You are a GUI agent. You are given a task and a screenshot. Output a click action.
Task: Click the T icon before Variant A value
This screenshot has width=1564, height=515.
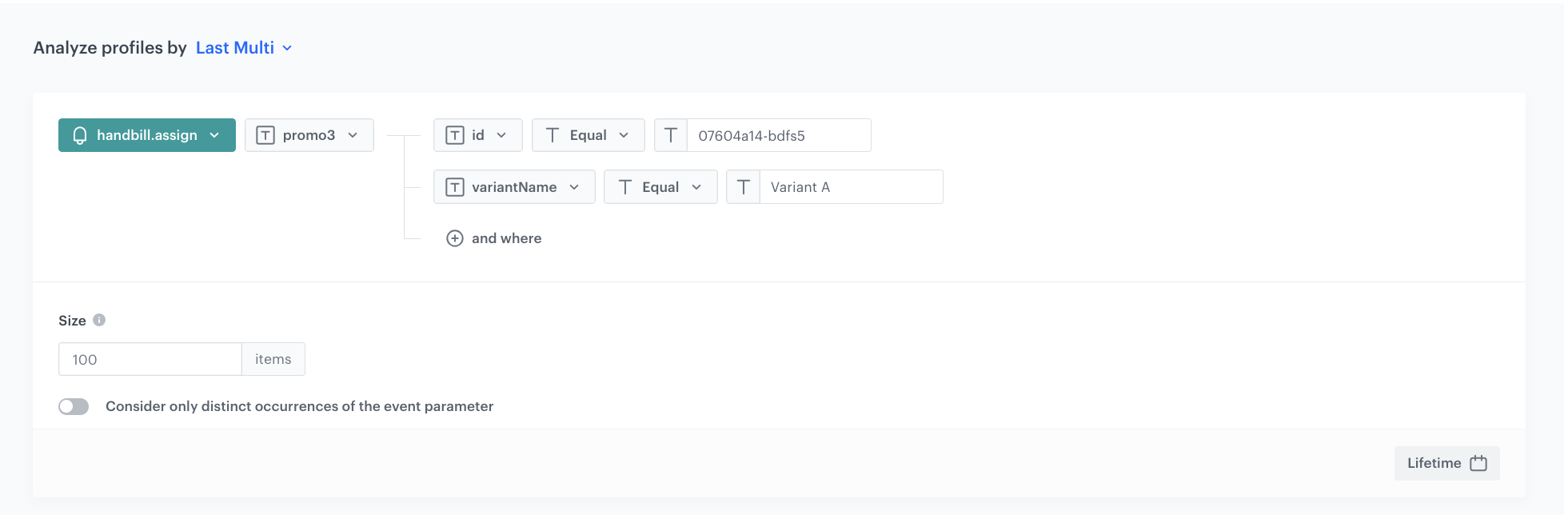tap(743, 187)
